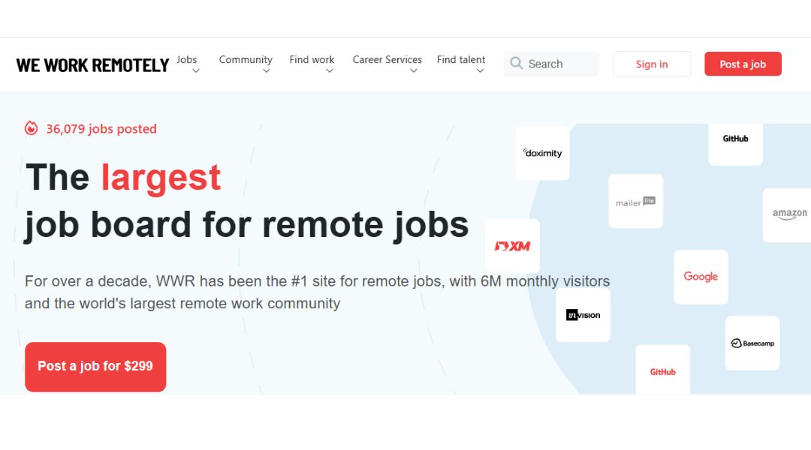The height and width of the screenshot is (450, 811).
Task: Open the amazon logo card
Action: coord(787,215)
